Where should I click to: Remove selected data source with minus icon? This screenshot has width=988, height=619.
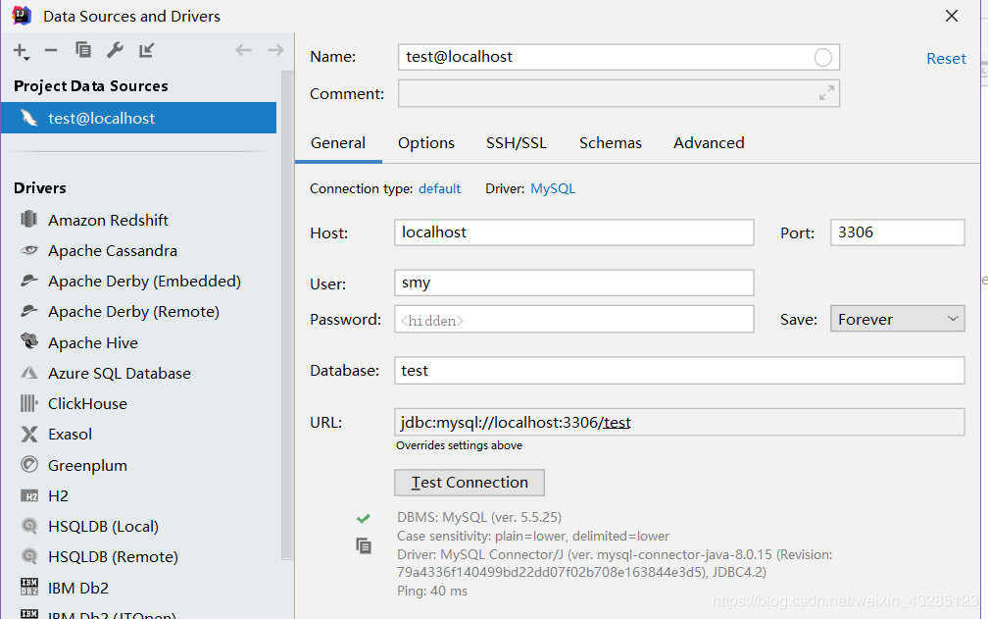(x=51, y=50)
